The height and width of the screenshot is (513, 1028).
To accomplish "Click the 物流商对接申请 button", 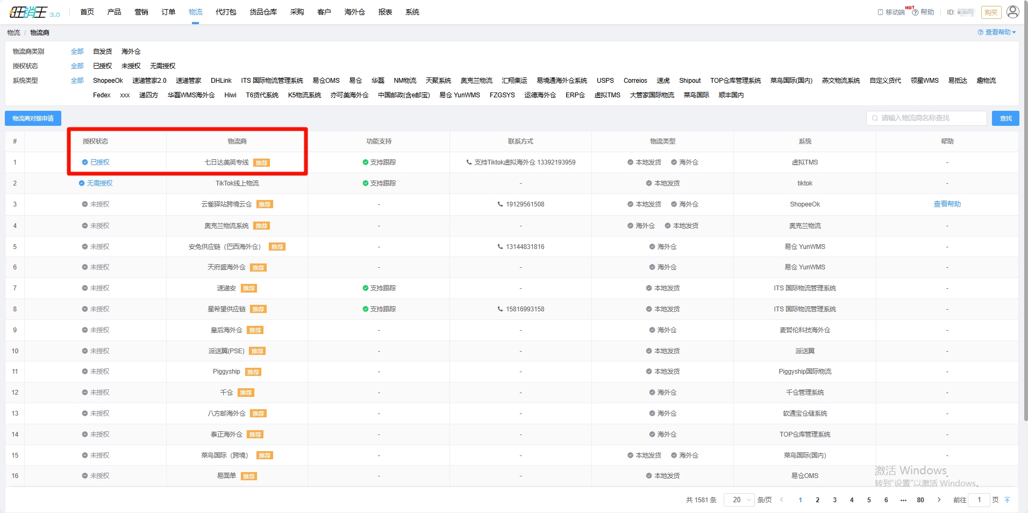I will (x=33, y=118).
